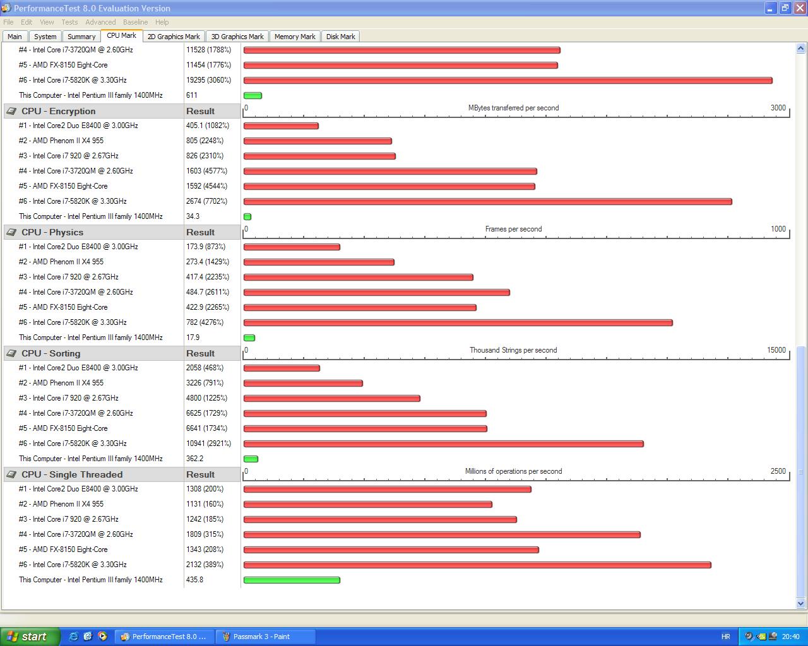Click the results scrollbar up arrow
808x646 pixels.
coord(801,49)
